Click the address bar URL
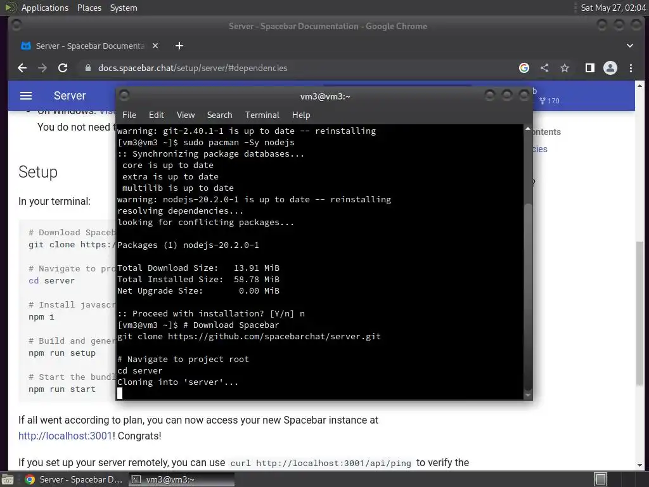The width and height of the screenshot is (649, 487). click(193, 68)
